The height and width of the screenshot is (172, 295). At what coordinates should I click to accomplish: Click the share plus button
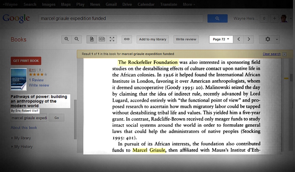pyautogui.click(x=275, y=18)
